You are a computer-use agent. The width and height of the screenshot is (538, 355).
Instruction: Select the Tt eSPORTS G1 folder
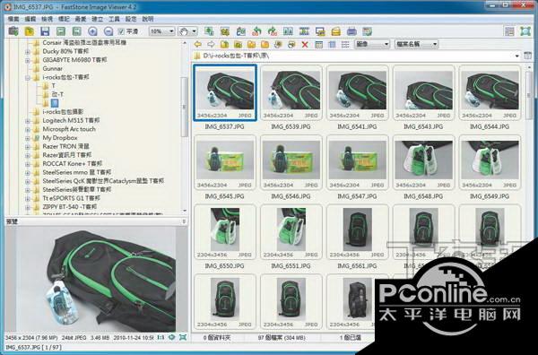[x=71, y=198]
